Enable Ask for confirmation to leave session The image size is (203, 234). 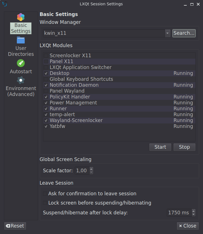click(x=45, y=194)
